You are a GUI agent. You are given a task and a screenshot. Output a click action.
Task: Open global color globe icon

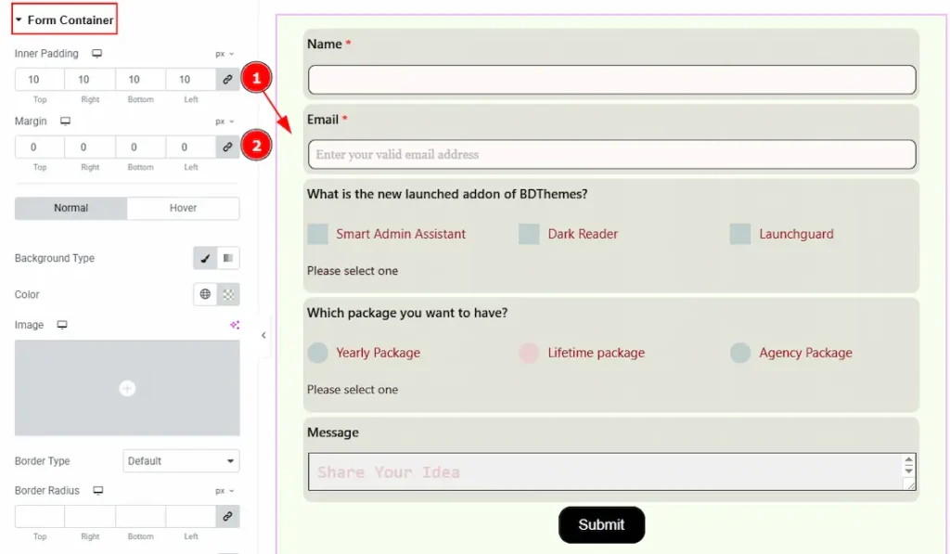pyautogui.click(x=205, y=294)
